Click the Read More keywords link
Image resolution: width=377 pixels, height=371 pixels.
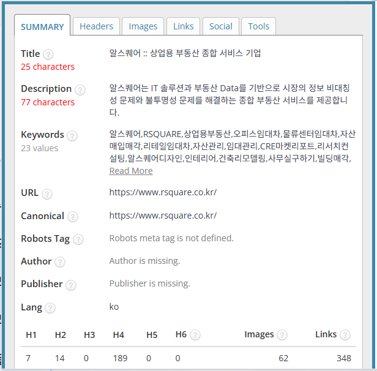tap(131, 171)
